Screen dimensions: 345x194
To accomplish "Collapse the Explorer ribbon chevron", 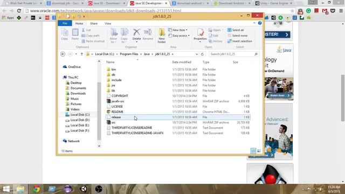I will coord(254,23).
